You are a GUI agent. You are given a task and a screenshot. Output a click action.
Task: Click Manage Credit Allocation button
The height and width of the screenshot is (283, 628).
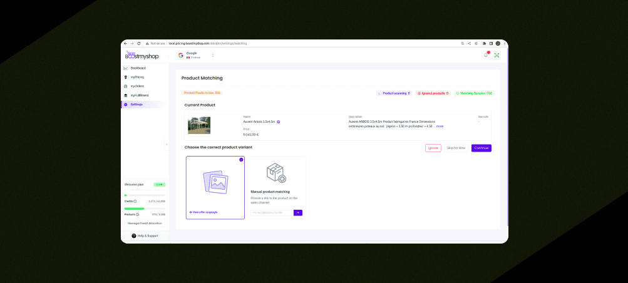click(x=145, y=223)
